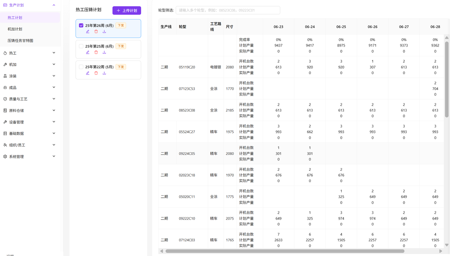The height and width of the screenshot is (256, 455).
Task: Collapse the 生产计划 menu chevron
Action: click(x=54, y=5)
